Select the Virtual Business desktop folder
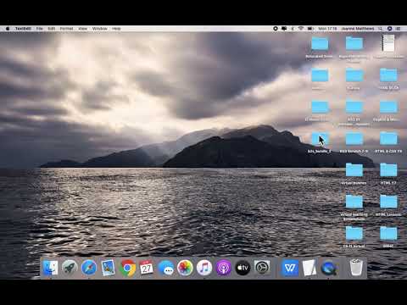This screenshot has width=407, height=305. [x=354, y=174]
